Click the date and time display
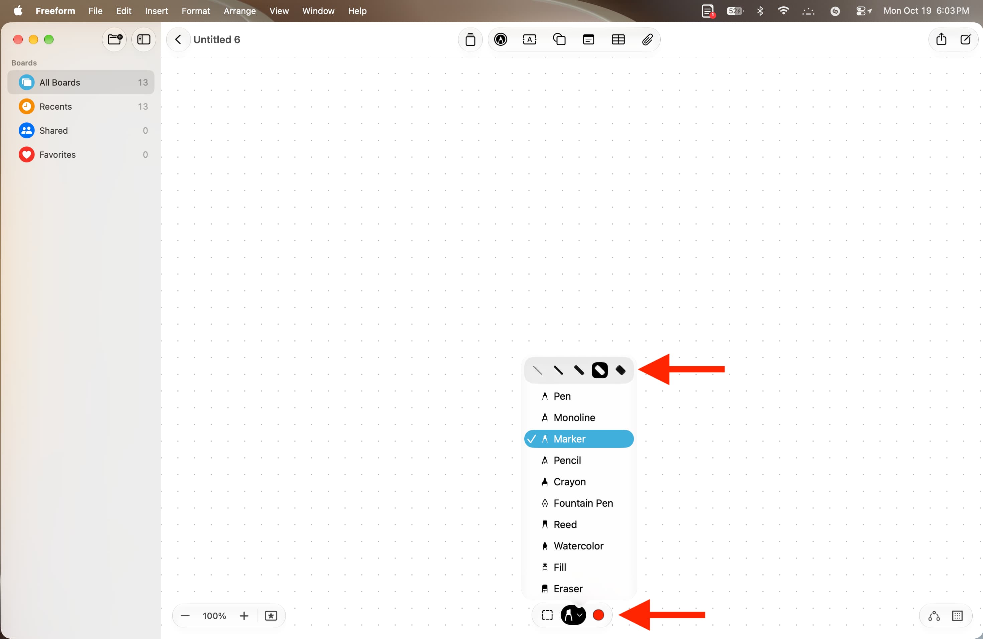This screenshot has height=639, width=983. point(926,11)
